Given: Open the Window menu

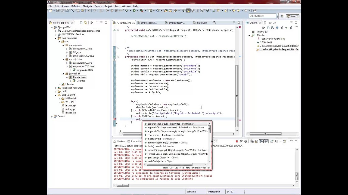Looking at the screenshot, I should click(126, 6).
